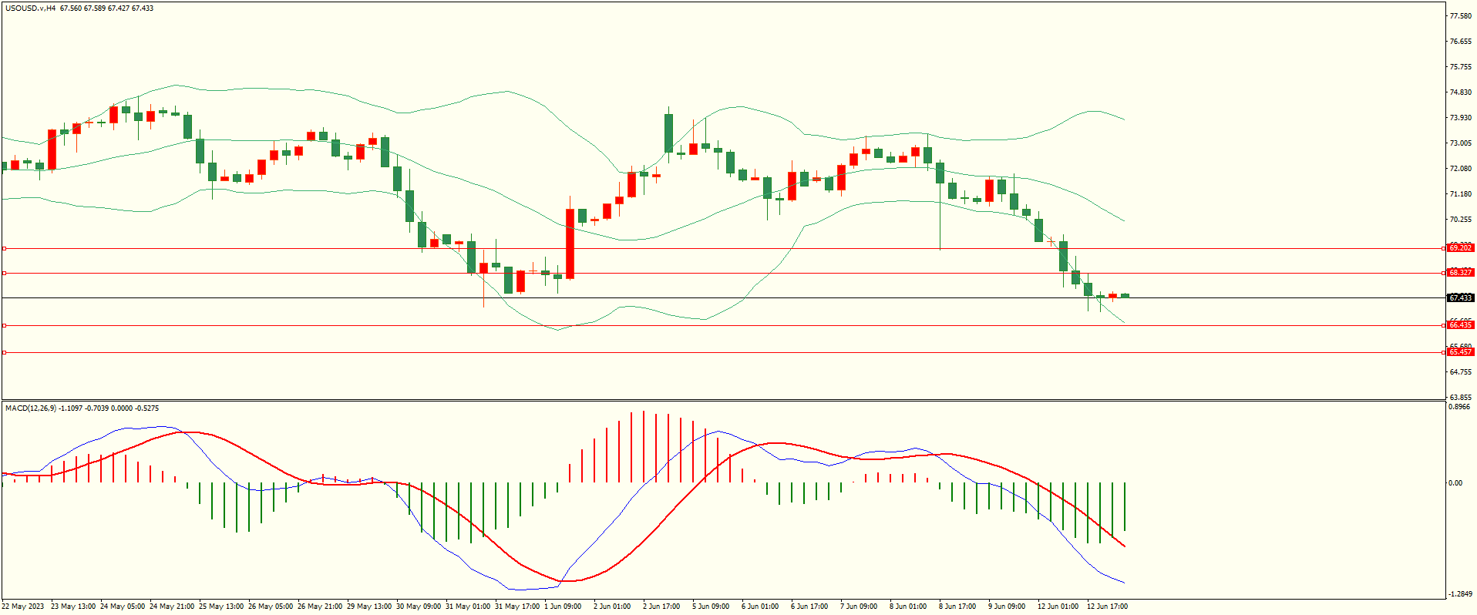Click the 22 May 2023 date label

pos(23,607)
